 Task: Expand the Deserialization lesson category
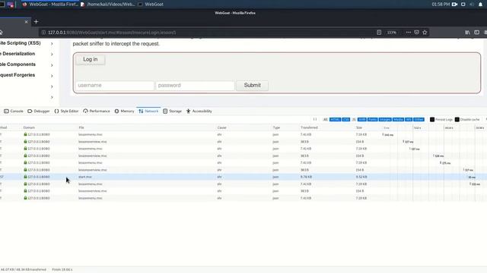click(52, 54)
